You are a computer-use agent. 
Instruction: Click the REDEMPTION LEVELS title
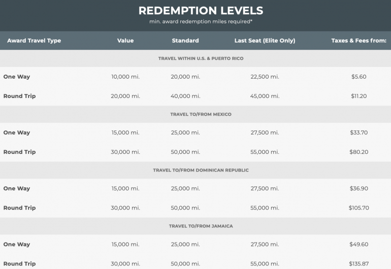coord(201,11)
